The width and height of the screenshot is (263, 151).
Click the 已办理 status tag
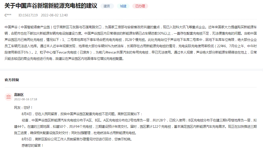140,6
